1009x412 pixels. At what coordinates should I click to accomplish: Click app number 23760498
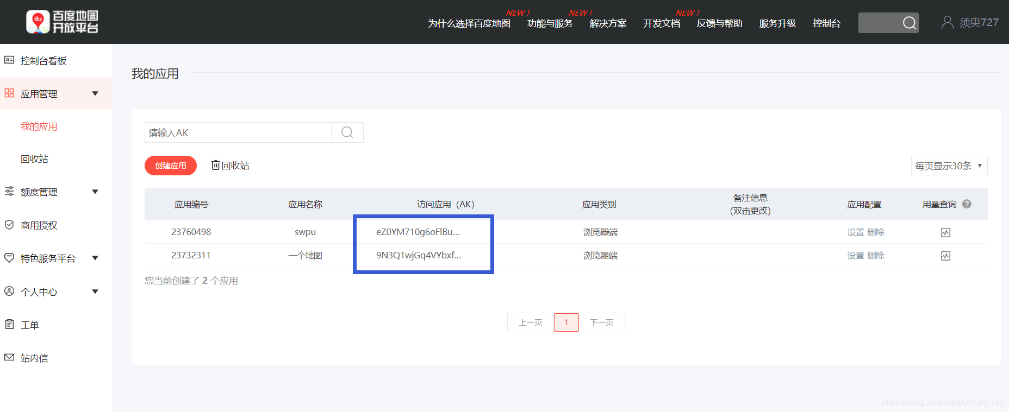191,232
